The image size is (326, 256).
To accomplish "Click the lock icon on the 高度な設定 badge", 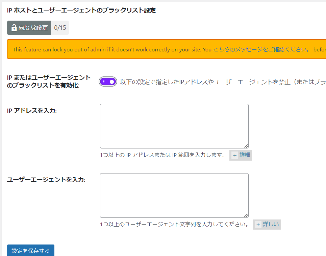I will (14, 28).
